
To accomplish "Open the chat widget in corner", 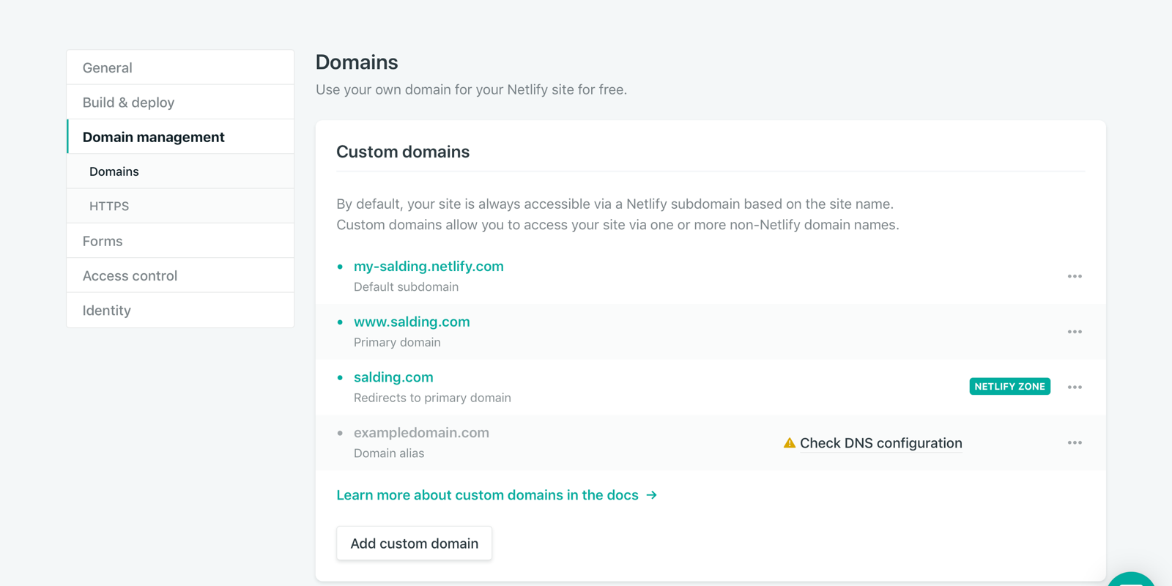I will (1131, 579).
